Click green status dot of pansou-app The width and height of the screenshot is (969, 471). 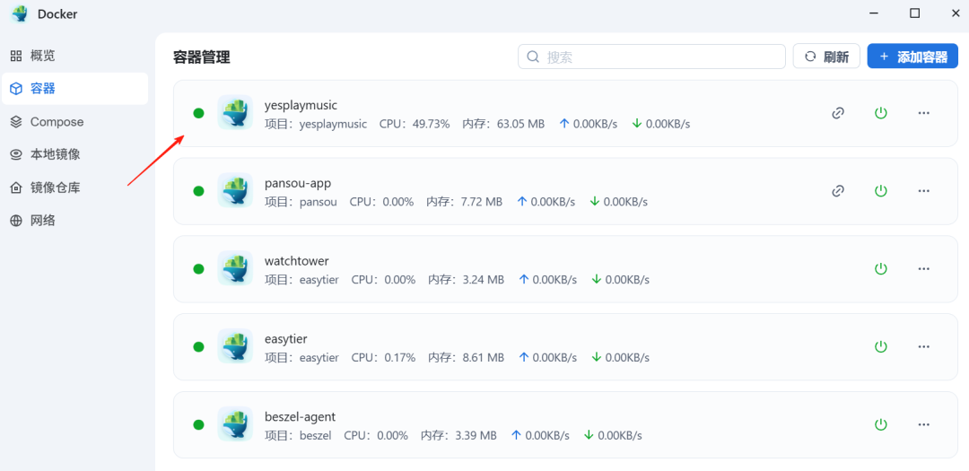coord(198,191)
